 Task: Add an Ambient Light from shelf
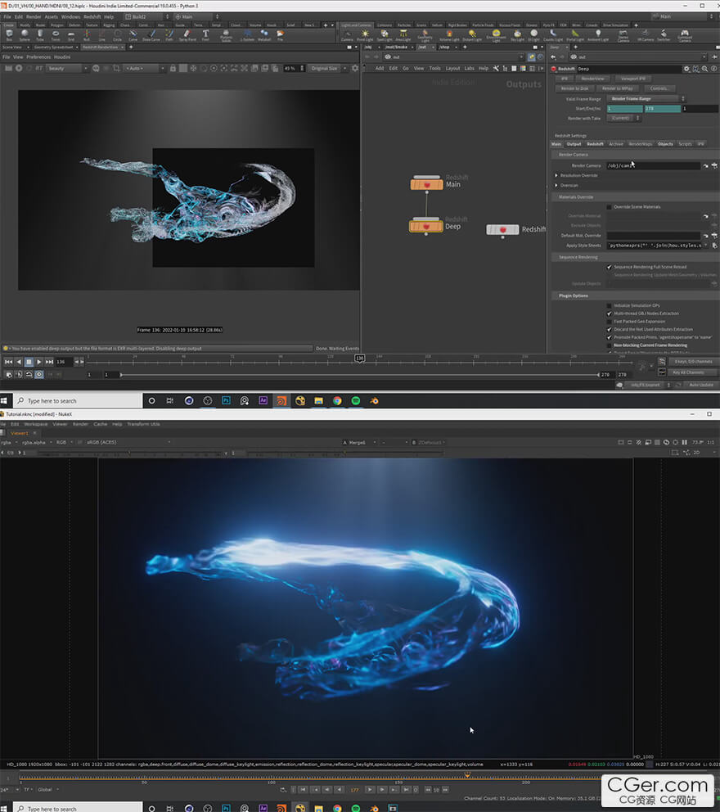point(598,35)
